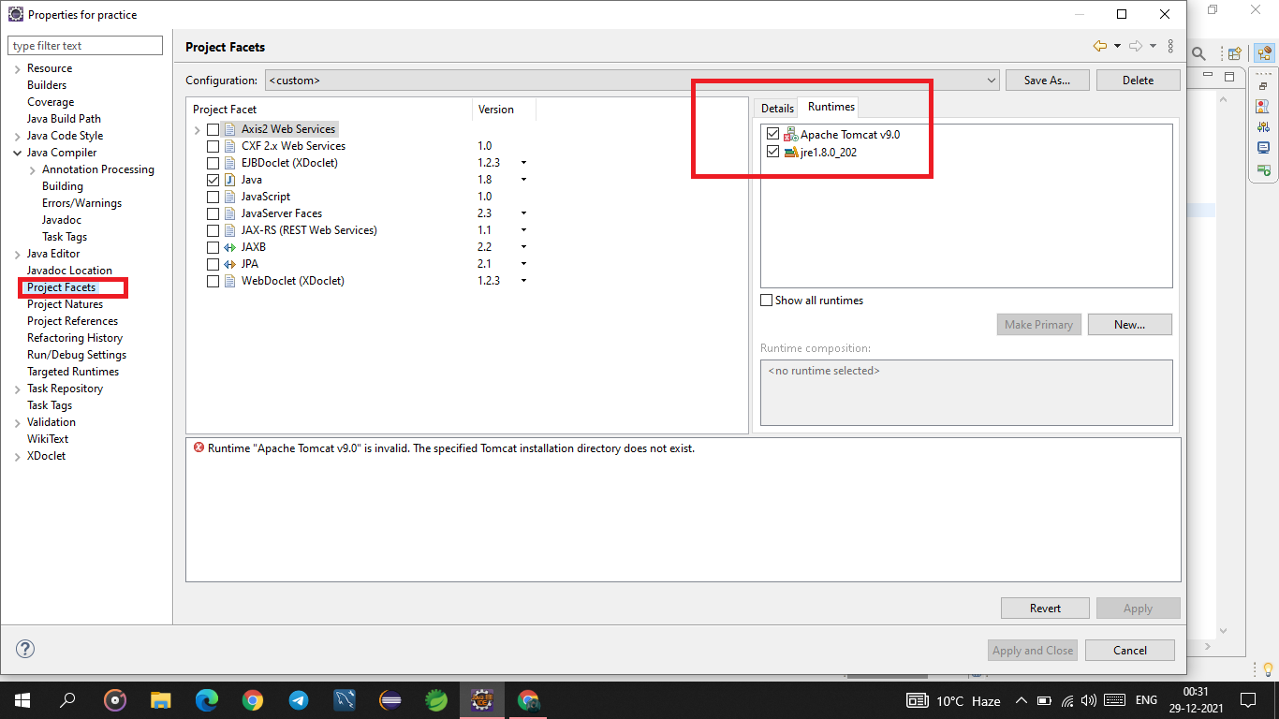The image size is (1279, 719).
Task: Focus the type filter text field
Action: (x=85, y=46)
